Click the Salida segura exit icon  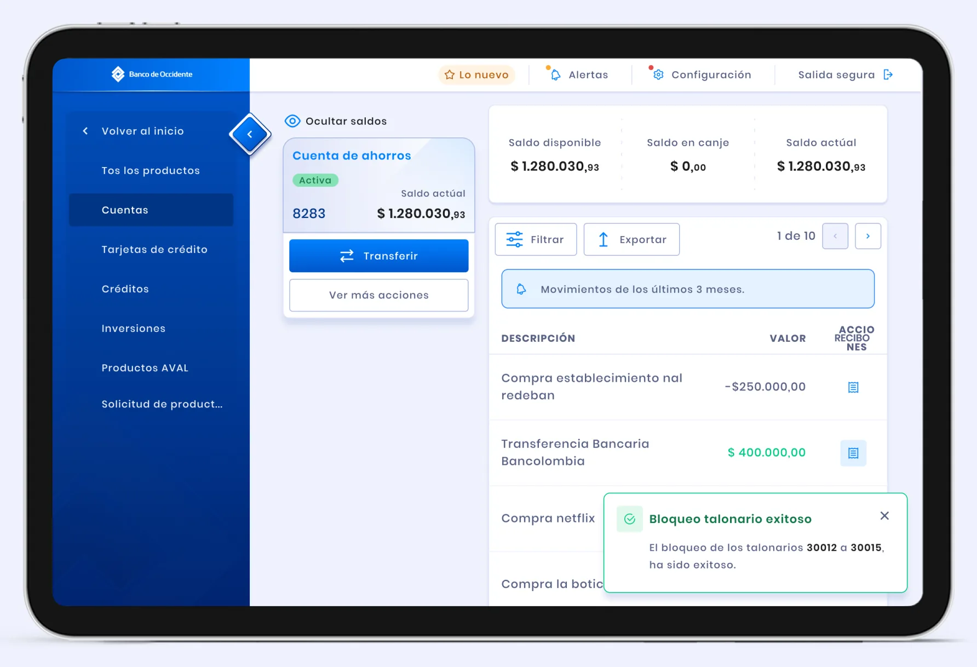[x=888, y=74]
